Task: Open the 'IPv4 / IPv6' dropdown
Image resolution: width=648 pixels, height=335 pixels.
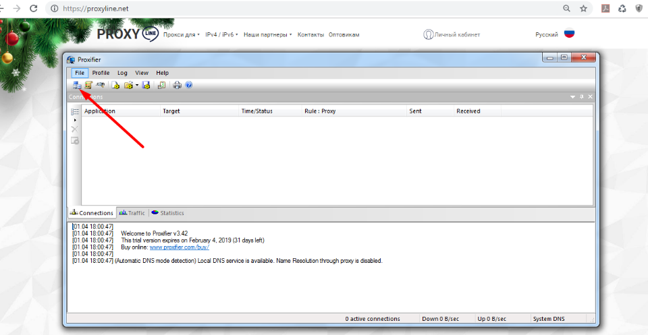Action: 222,34
